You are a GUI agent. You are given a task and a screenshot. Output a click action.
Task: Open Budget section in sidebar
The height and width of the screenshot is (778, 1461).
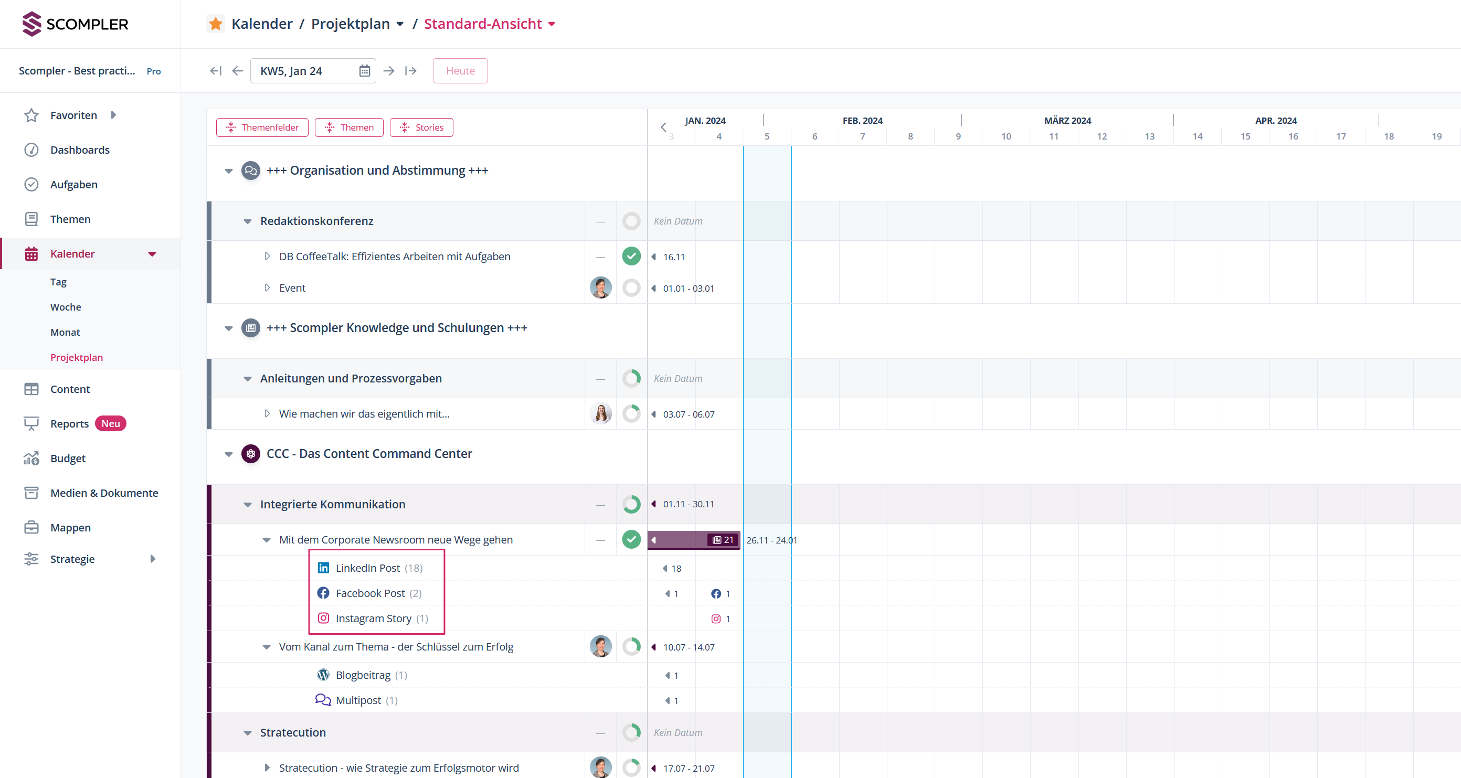click(68, 458)
